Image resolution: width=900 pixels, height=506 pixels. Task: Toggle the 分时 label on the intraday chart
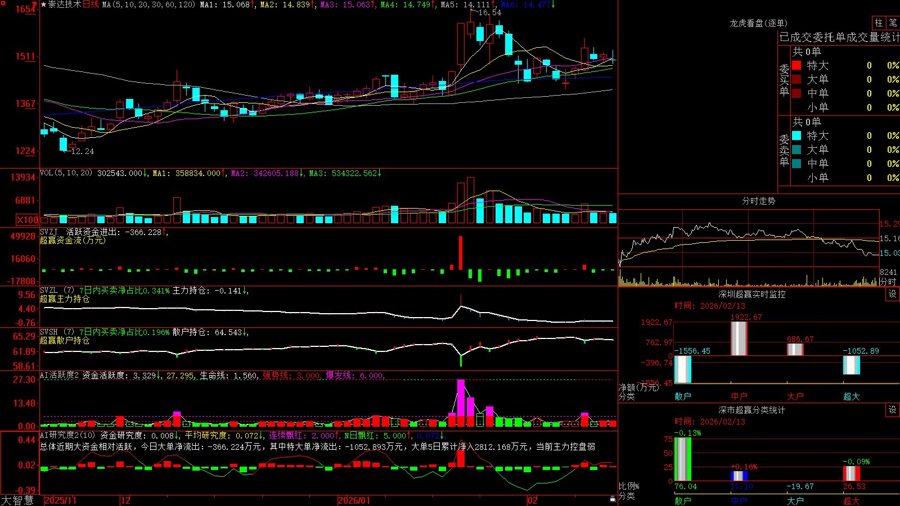click(888, 282)
